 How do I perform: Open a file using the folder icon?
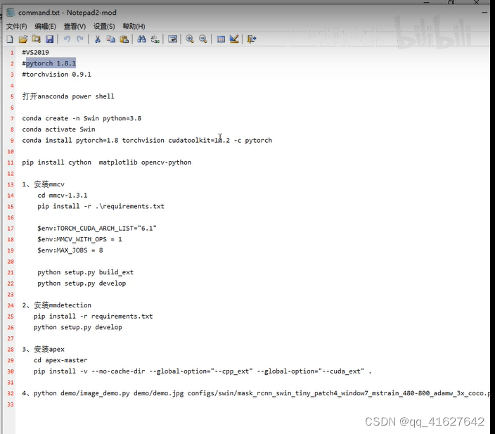[x=22, y=39]
